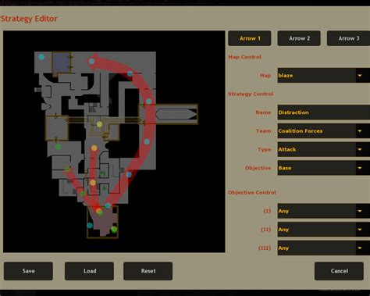Select green waypoint in spawn box bottom-right corner
Screen dimensions: 370x296
(114, 230)
